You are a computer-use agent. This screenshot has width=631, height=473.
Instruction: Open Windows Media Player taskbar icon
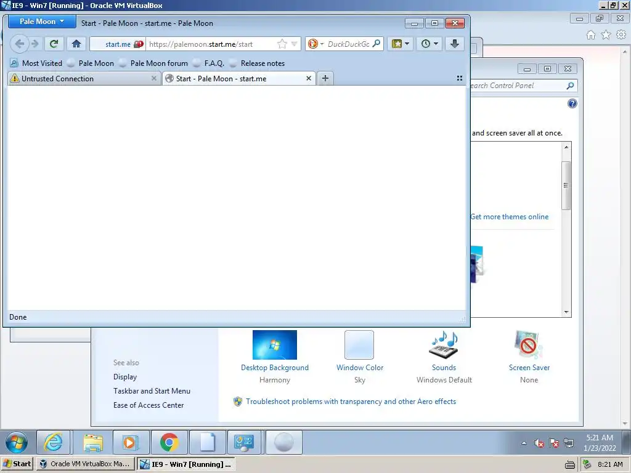click(x=131, y=442)
